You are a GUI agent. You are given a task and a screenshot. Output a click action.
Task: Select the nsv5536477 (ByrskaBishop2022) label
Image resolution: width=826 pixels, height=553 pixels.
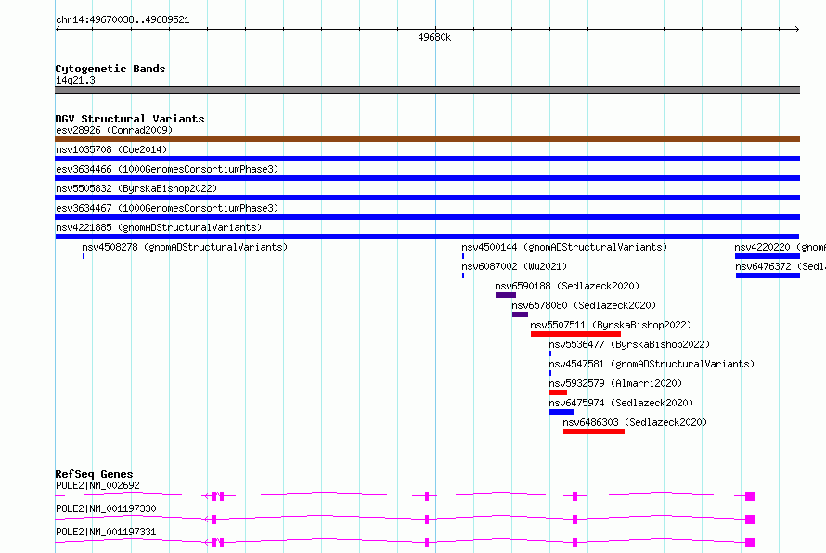pos(629,344)
